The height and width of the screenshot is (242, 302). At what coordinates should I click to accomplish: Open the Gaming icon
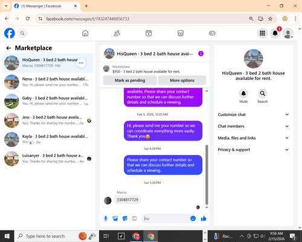(212, 33)
